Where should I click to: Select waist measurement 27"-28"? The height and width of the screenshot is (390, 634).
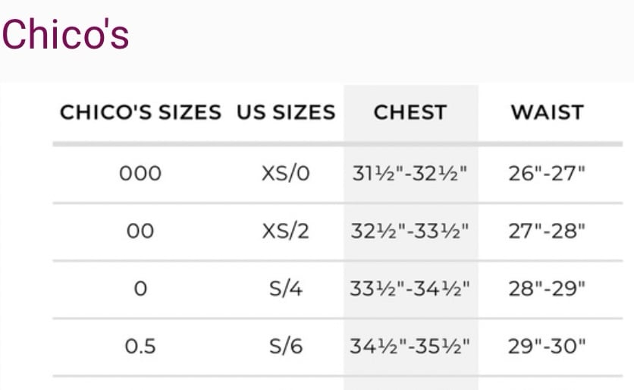(547, 231)
